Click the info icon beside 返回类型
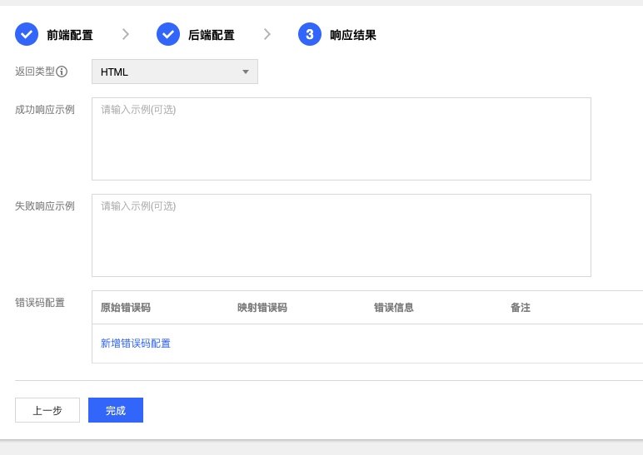The image size is (643, 455). click(62, 72)
